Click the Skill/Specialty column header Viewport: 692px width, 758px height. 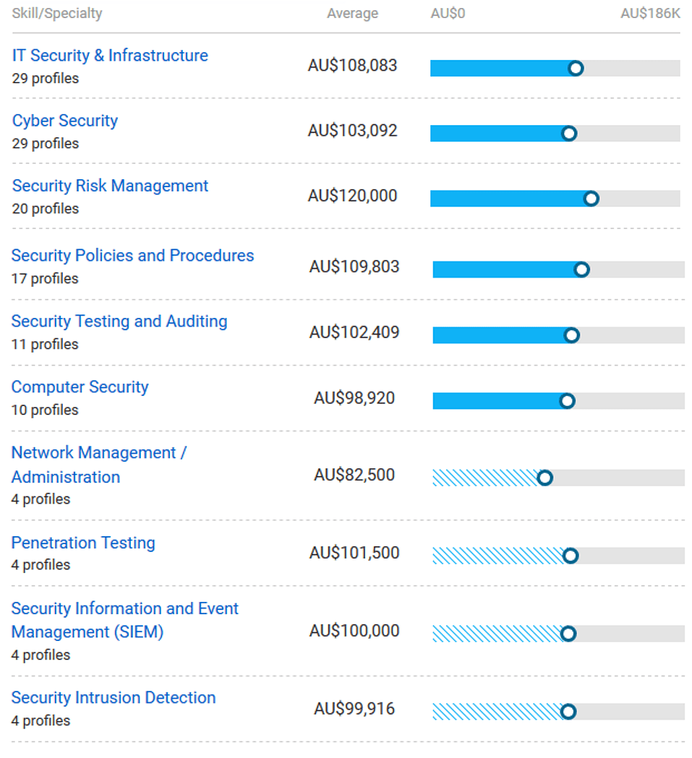pos(57,14)
